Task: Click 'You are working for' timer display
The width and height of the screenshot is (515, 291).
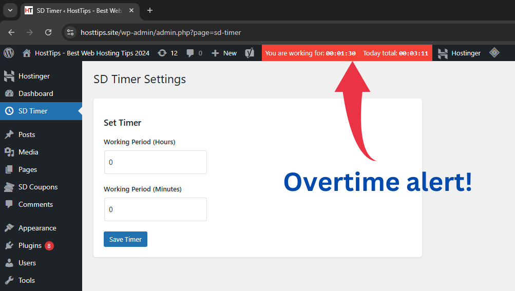Action: coord(310,53)
